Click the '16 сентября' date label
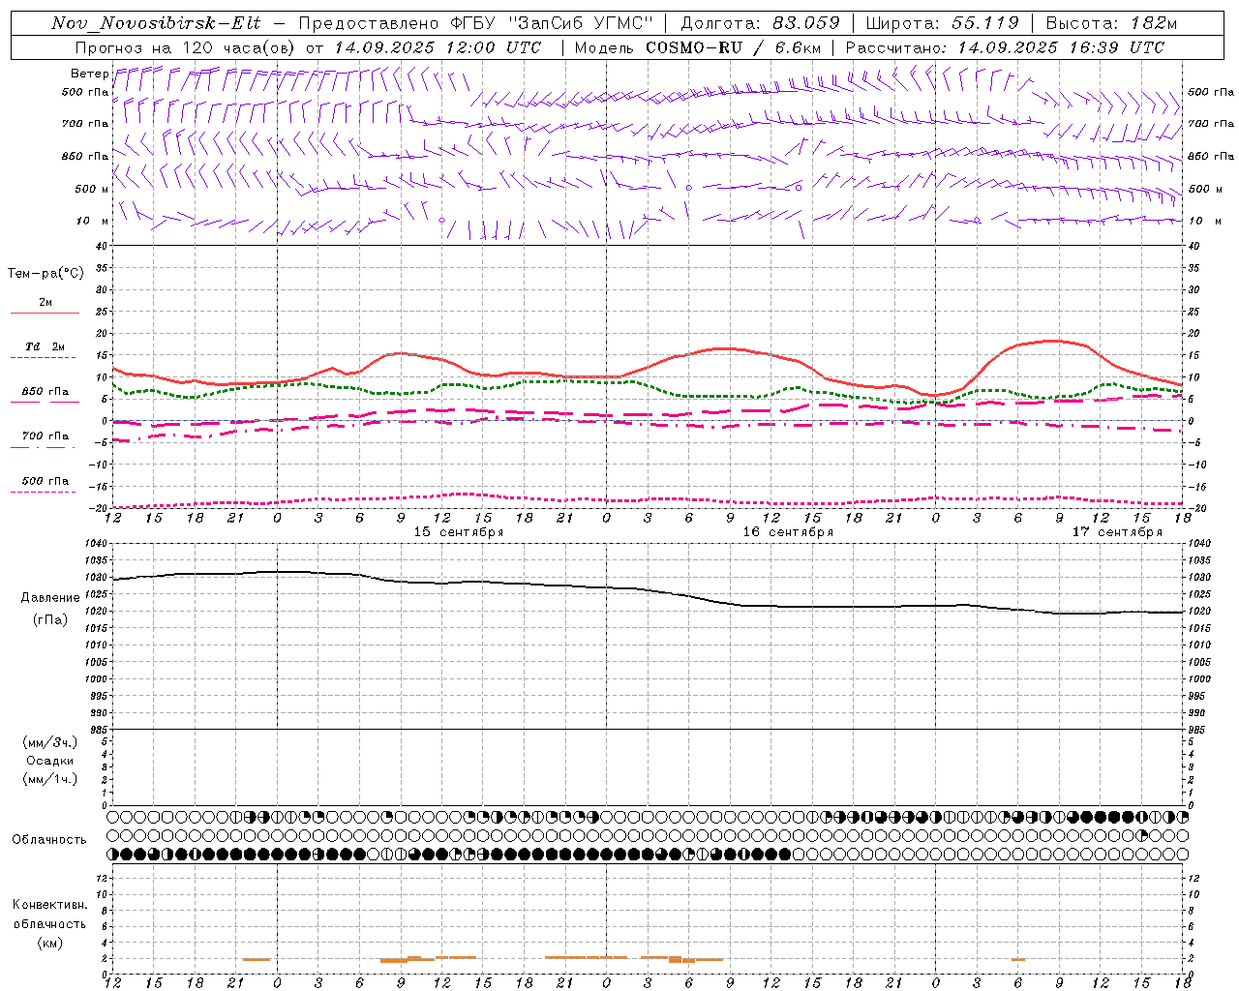 tap(788, 532)
